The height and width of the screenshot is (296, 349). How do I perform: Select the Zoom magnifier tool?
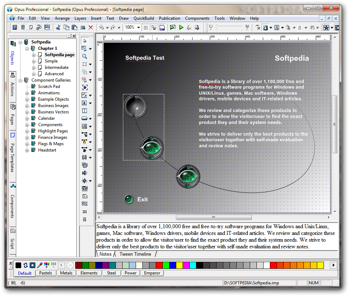pos(84,57)
